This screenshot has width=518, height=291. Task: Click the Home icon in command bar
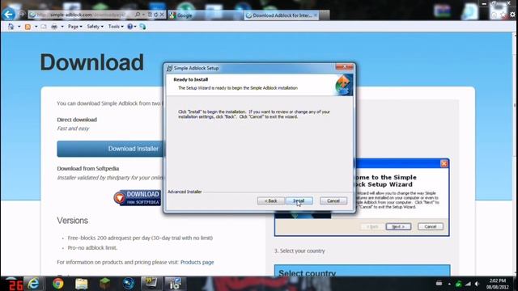tap(11, 27)
